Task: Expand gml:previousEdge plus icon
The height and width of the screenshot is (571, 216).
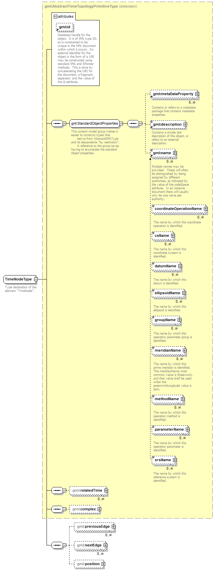Action: [x=113, y=526]
